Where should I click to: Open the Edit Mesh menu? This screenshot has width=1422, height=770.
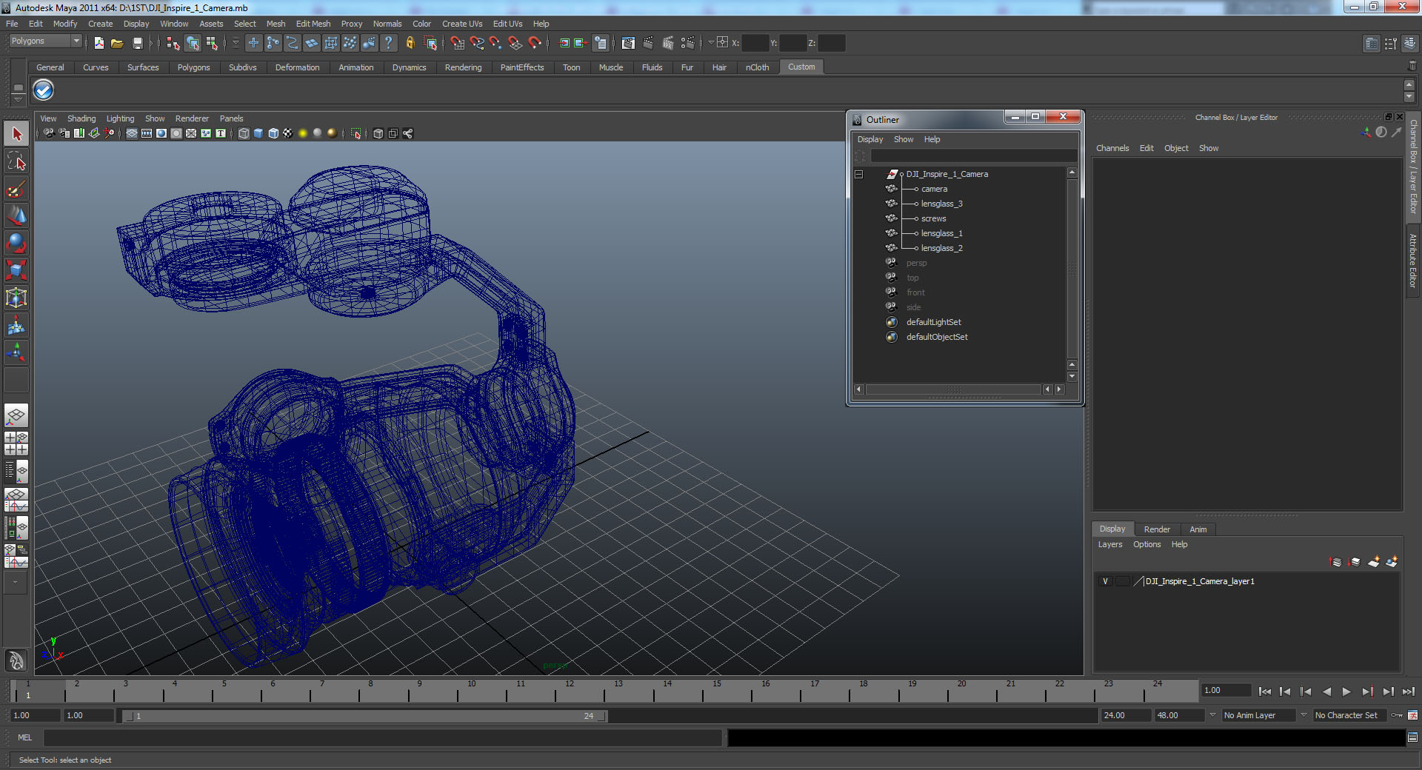pyautogui.click(x=313, y=24)
